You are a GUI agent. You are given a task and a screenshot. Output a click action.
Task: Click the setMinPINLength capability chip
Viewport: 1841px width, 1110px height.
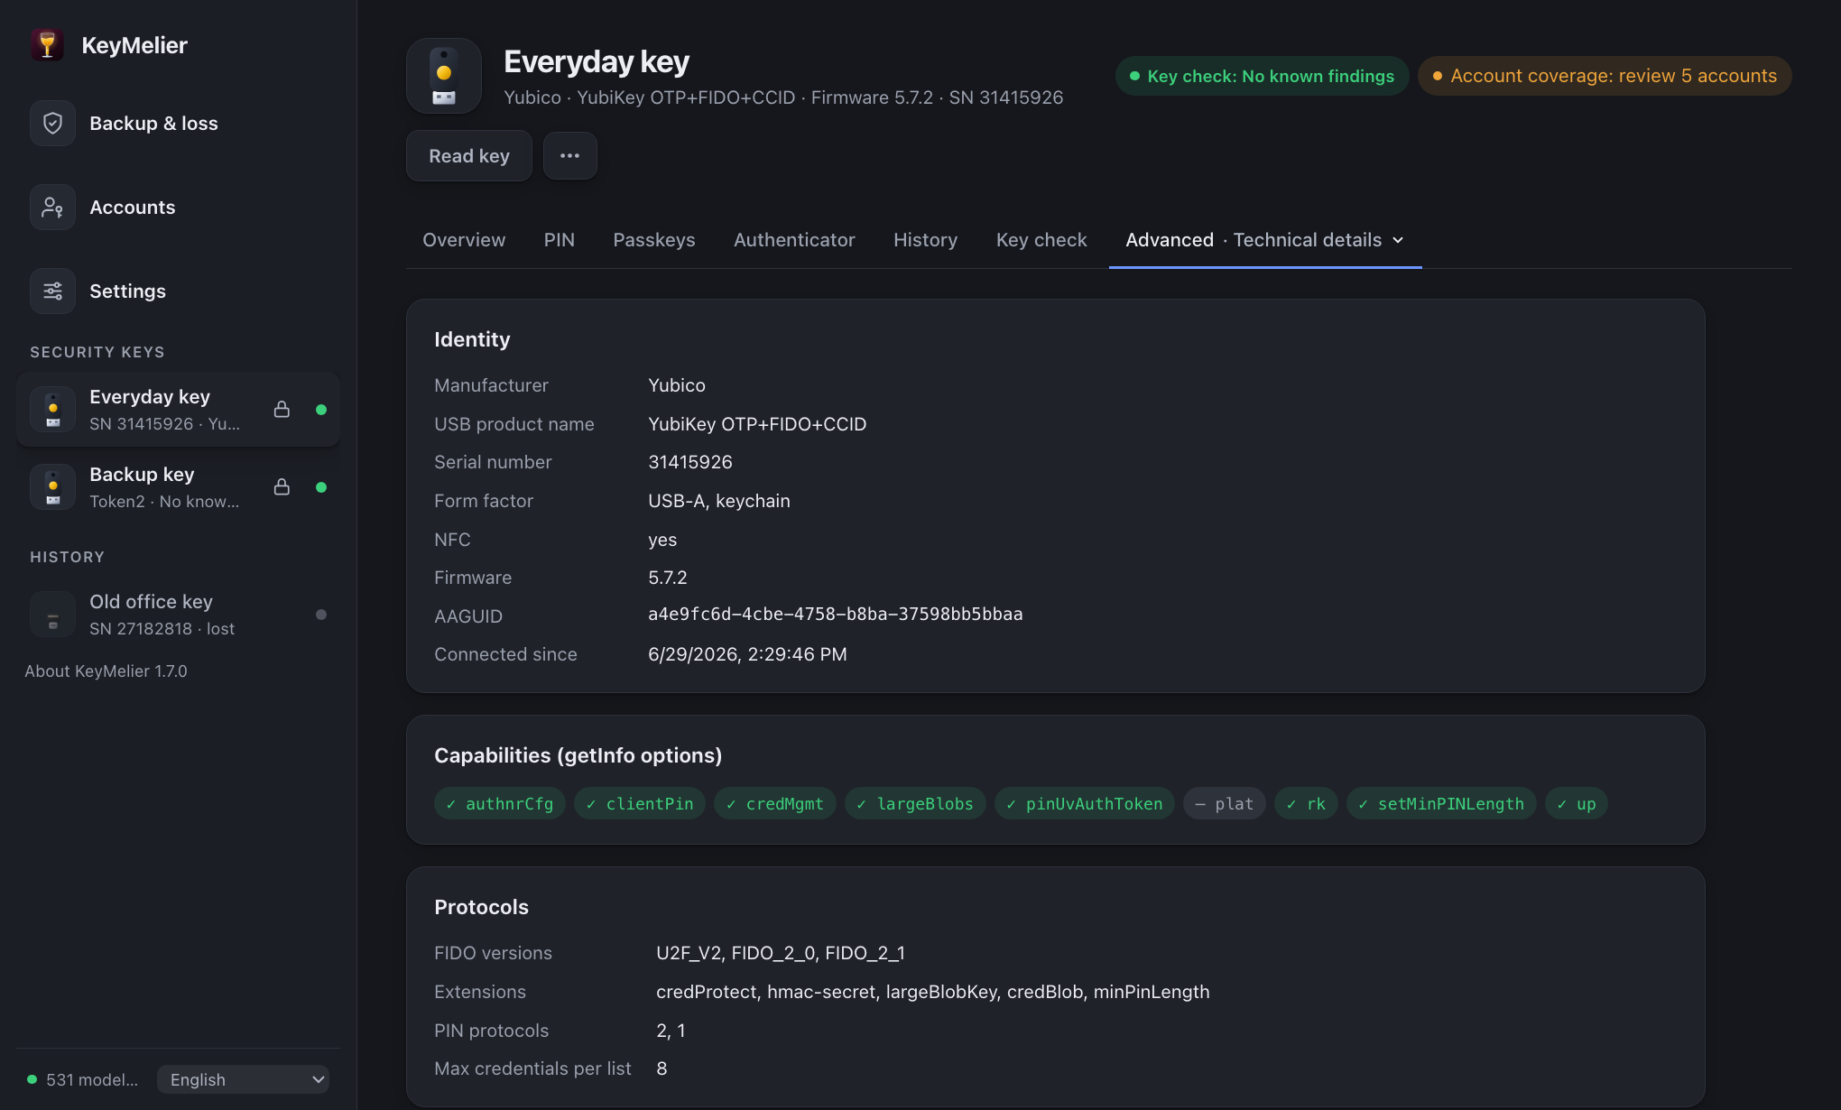(1441, 804)
